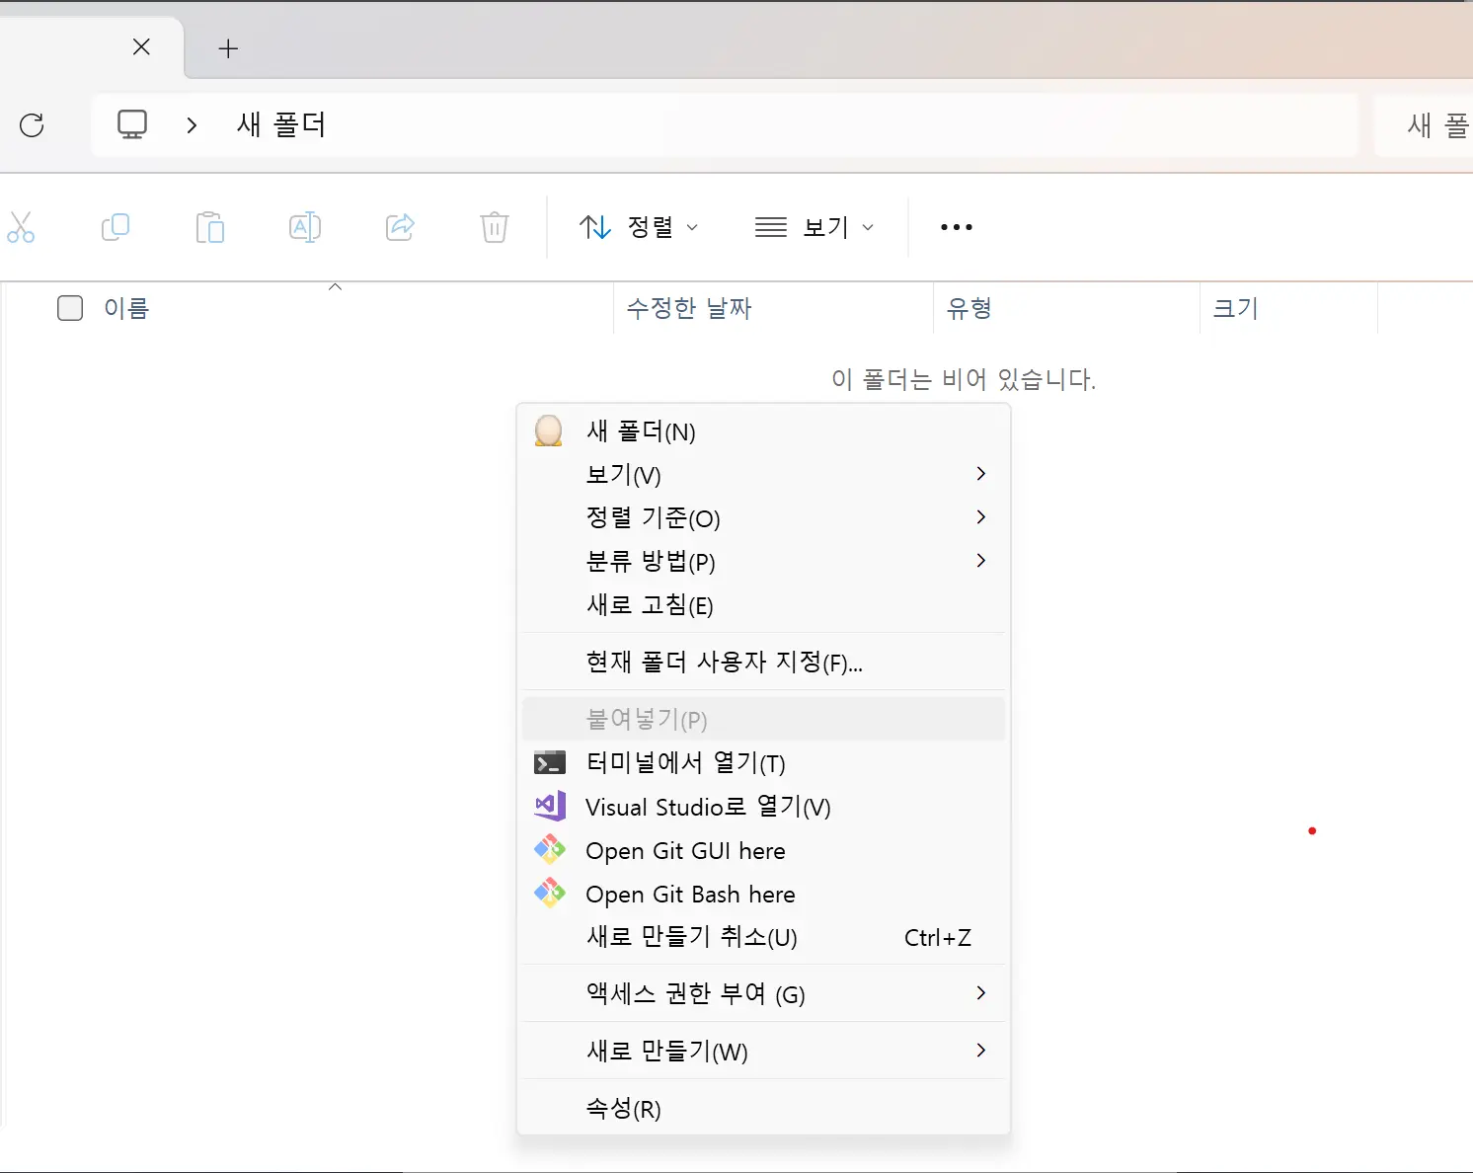Click the Git icon beside Open Git GUI here
The width and height of the screenshot is (1473, 1173).
550,849
